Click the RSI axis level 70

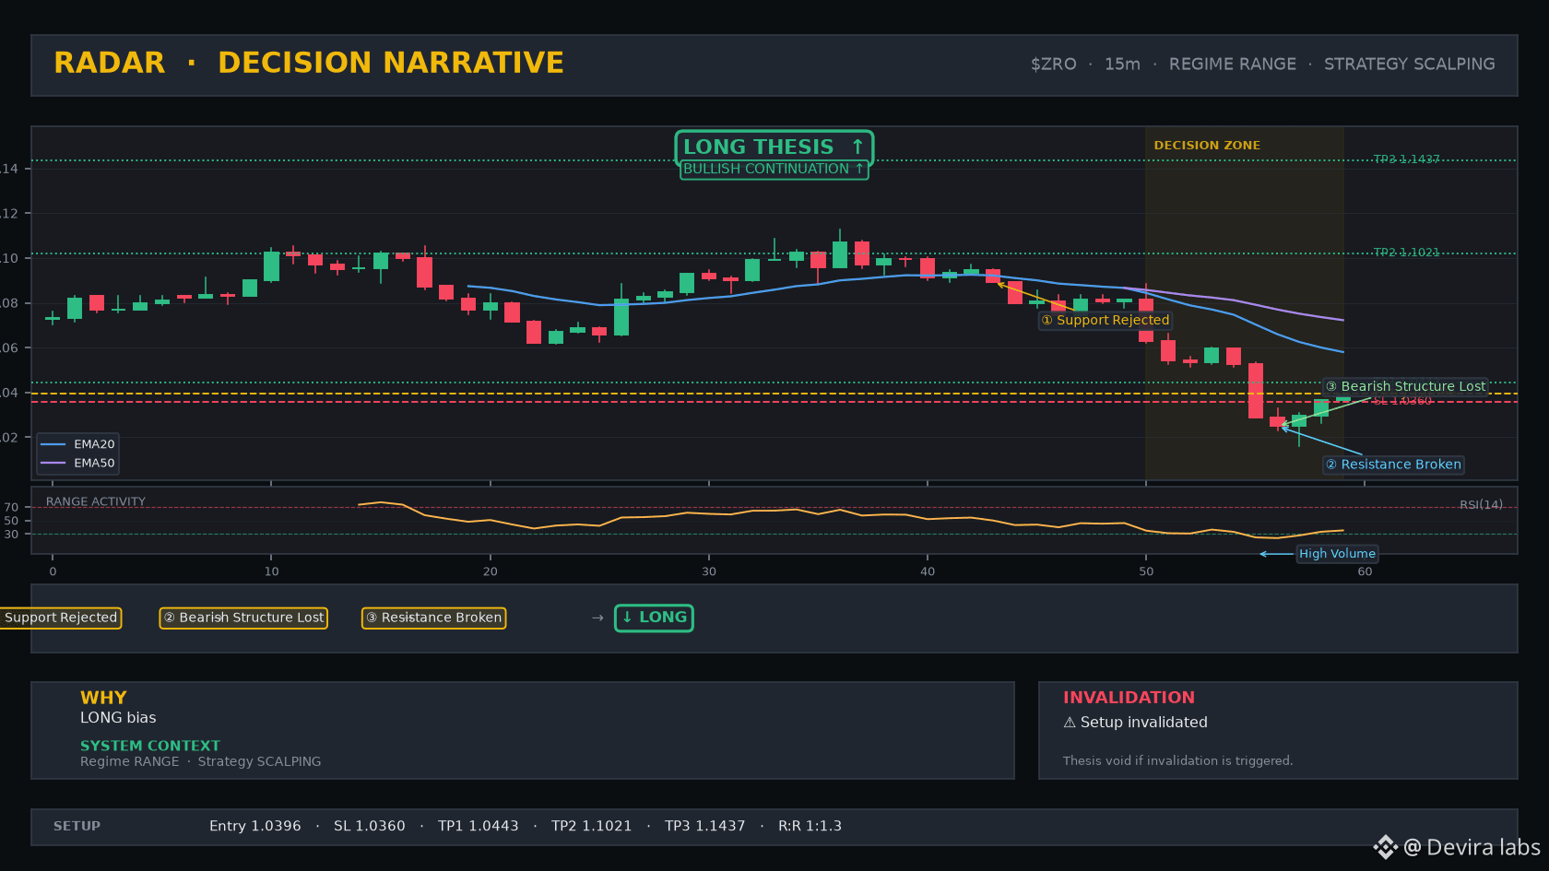(11, 508)
